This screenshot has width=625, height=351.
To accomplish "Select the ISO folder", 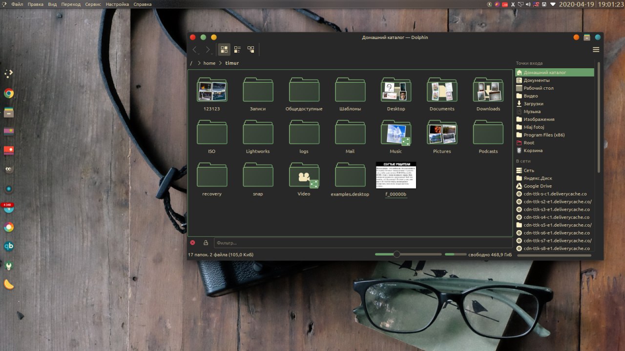I will coord(212,136).
